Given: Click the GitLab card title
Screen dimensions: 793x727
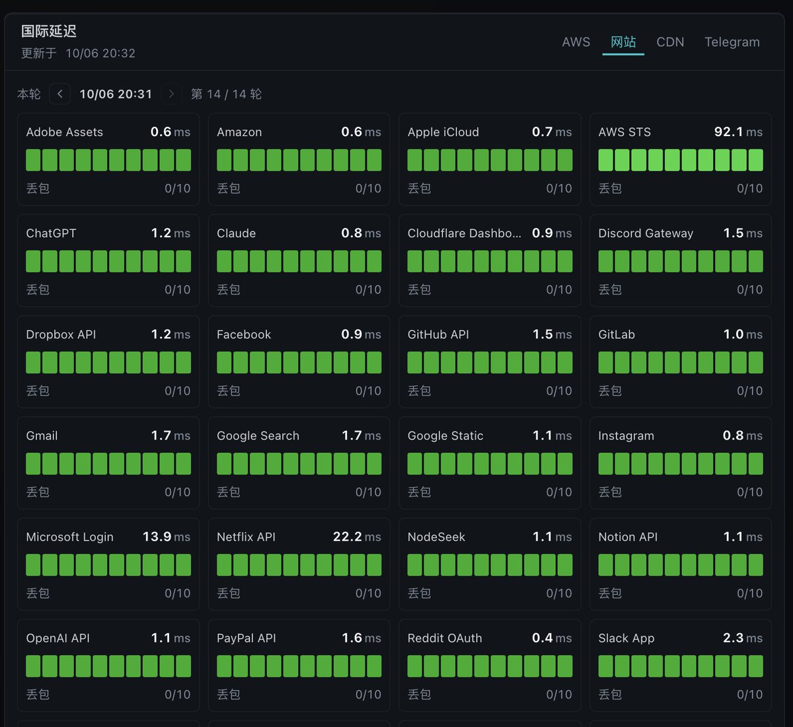Looking at the screenshot, I should coord(617,334).
